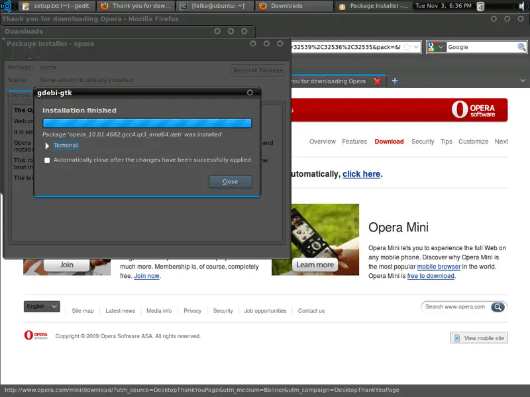Click the bookmark star in Firefox URL bar
Screen dimensions: 530x397
(x=407, y=47)
